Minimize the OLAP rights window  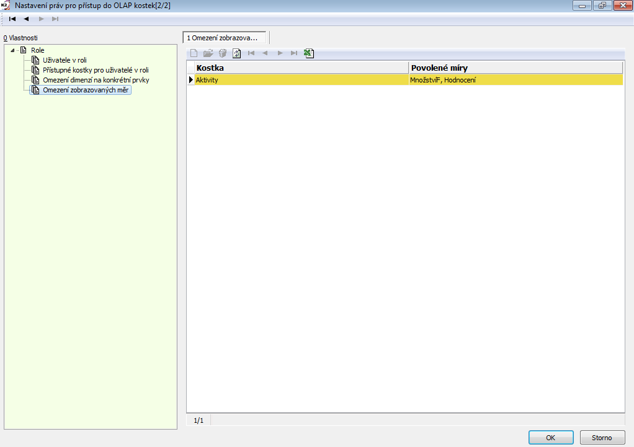583,6
